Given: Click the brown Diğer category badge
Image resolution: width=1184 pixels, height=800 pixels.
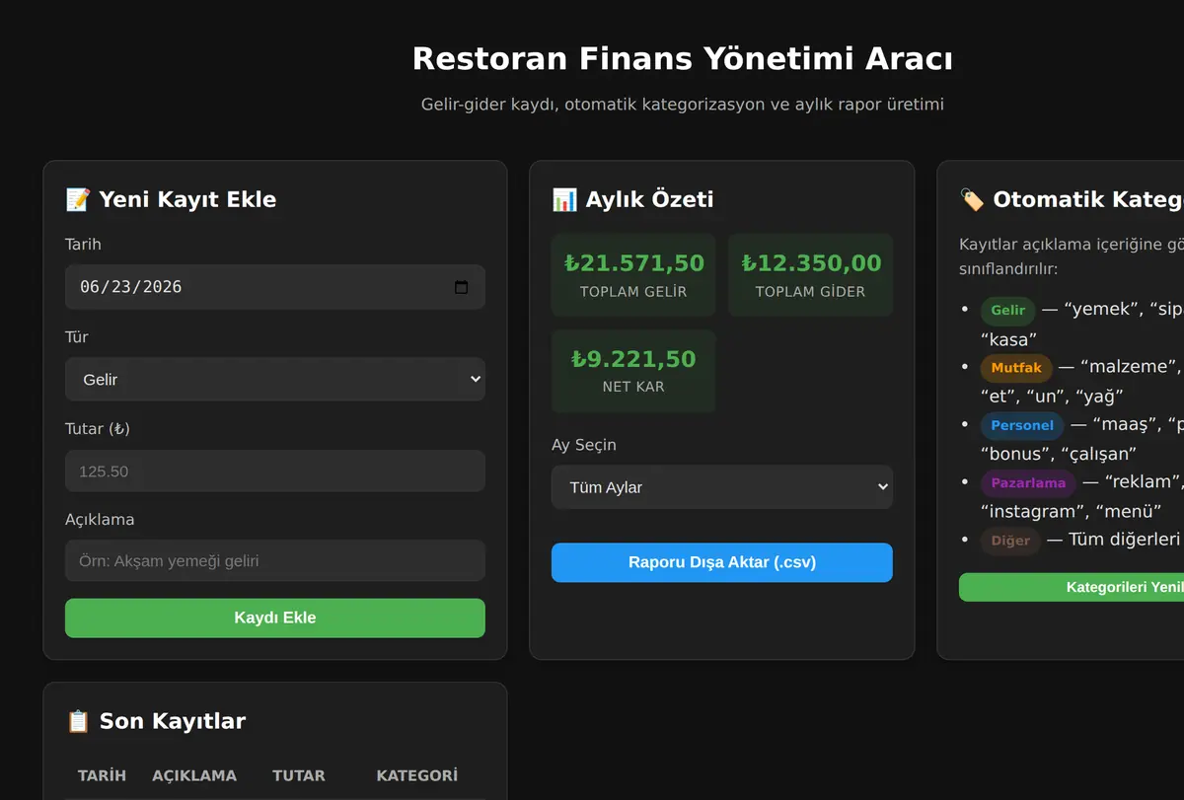Looking at the screenshot, I should click(x=1010, y=541).
